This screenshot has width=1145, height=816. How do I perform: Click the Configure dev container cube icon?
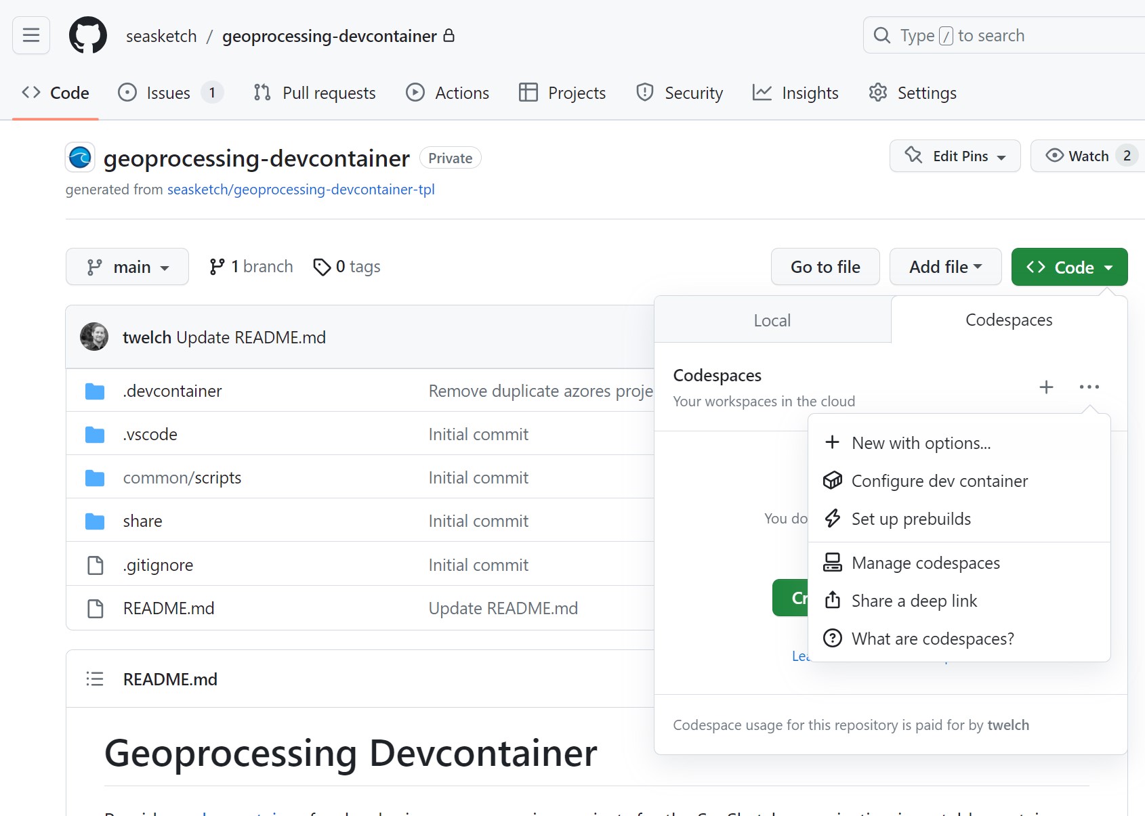tap(833, 481)
